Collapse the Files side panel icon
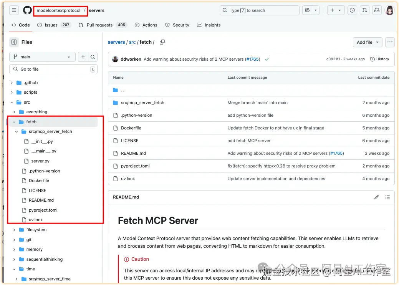This screenshot has width=399, height=285. click(x=14, y=42)
